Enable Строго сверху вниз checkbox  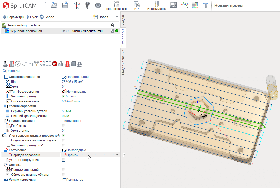click(63, 160)
